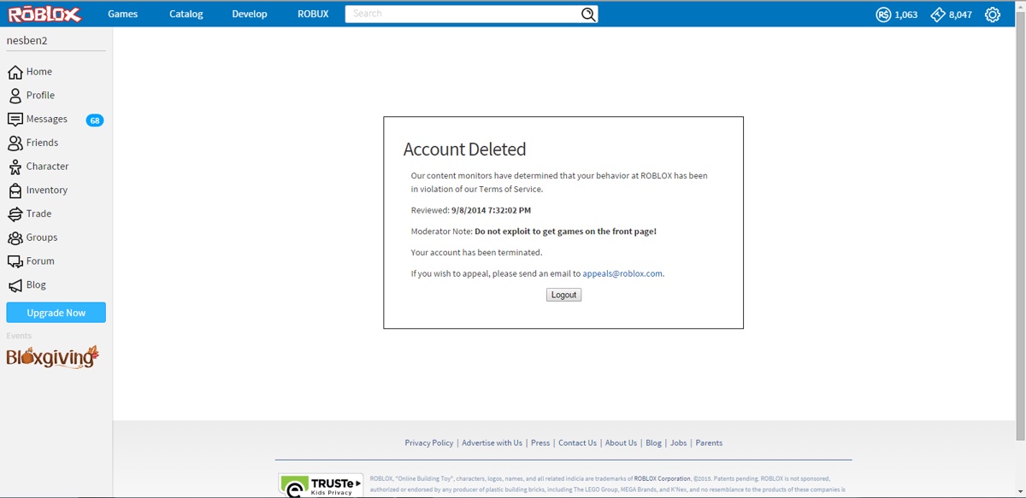Screen dimensions: 1026x498
Task: Click the Logout button
Action: [x=563, y=295]
